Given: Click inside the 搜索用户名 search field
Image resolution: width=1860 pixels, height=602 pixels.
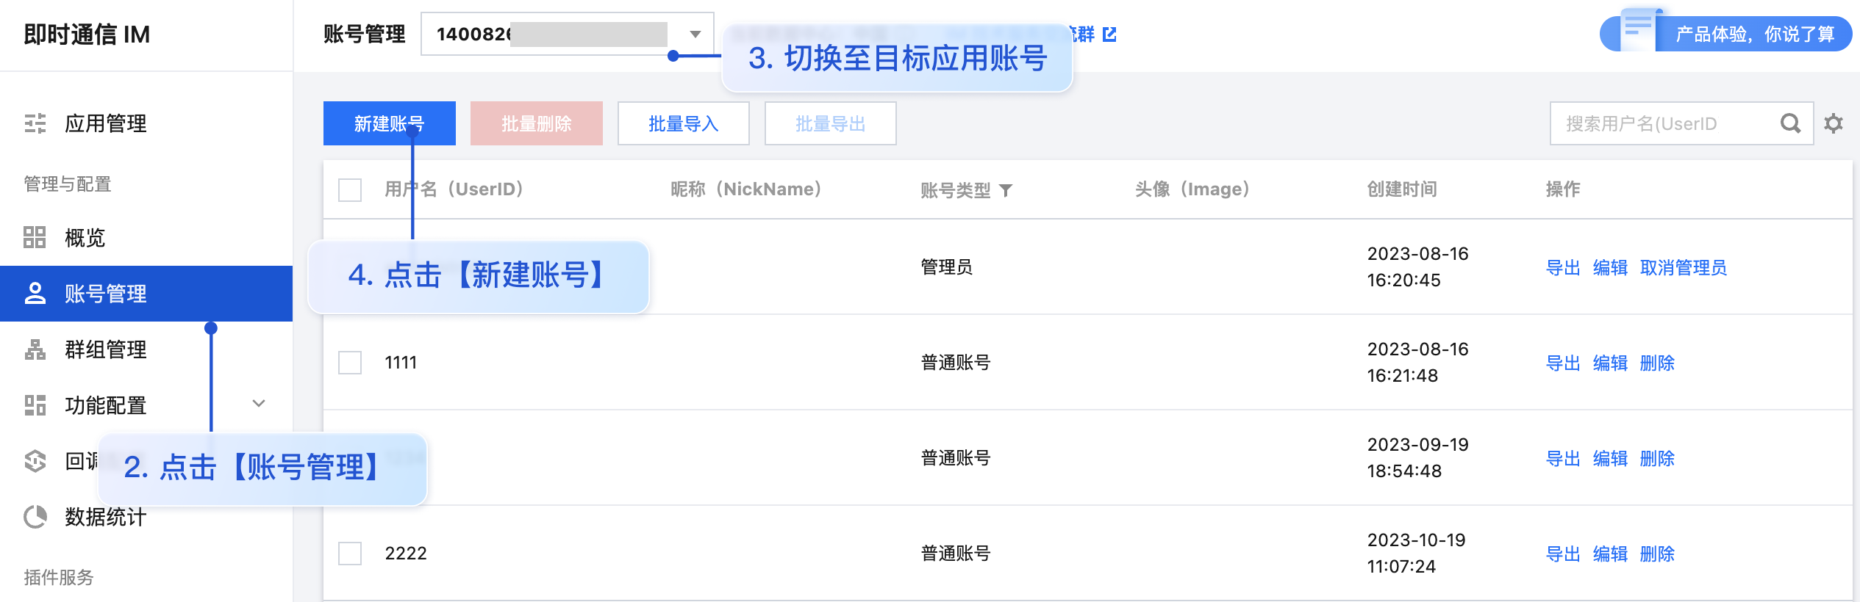Looking at the screenshot, I should click(x=1654, y=123).
